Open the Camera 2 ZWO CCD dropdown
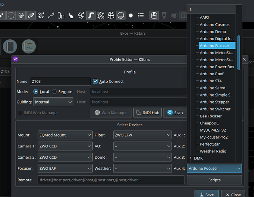The image size is (254, 197). 65,157
